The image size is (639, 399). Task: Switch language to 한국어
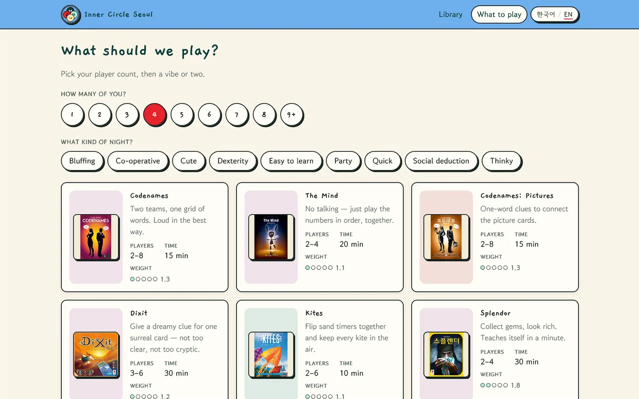click(546, 14)
